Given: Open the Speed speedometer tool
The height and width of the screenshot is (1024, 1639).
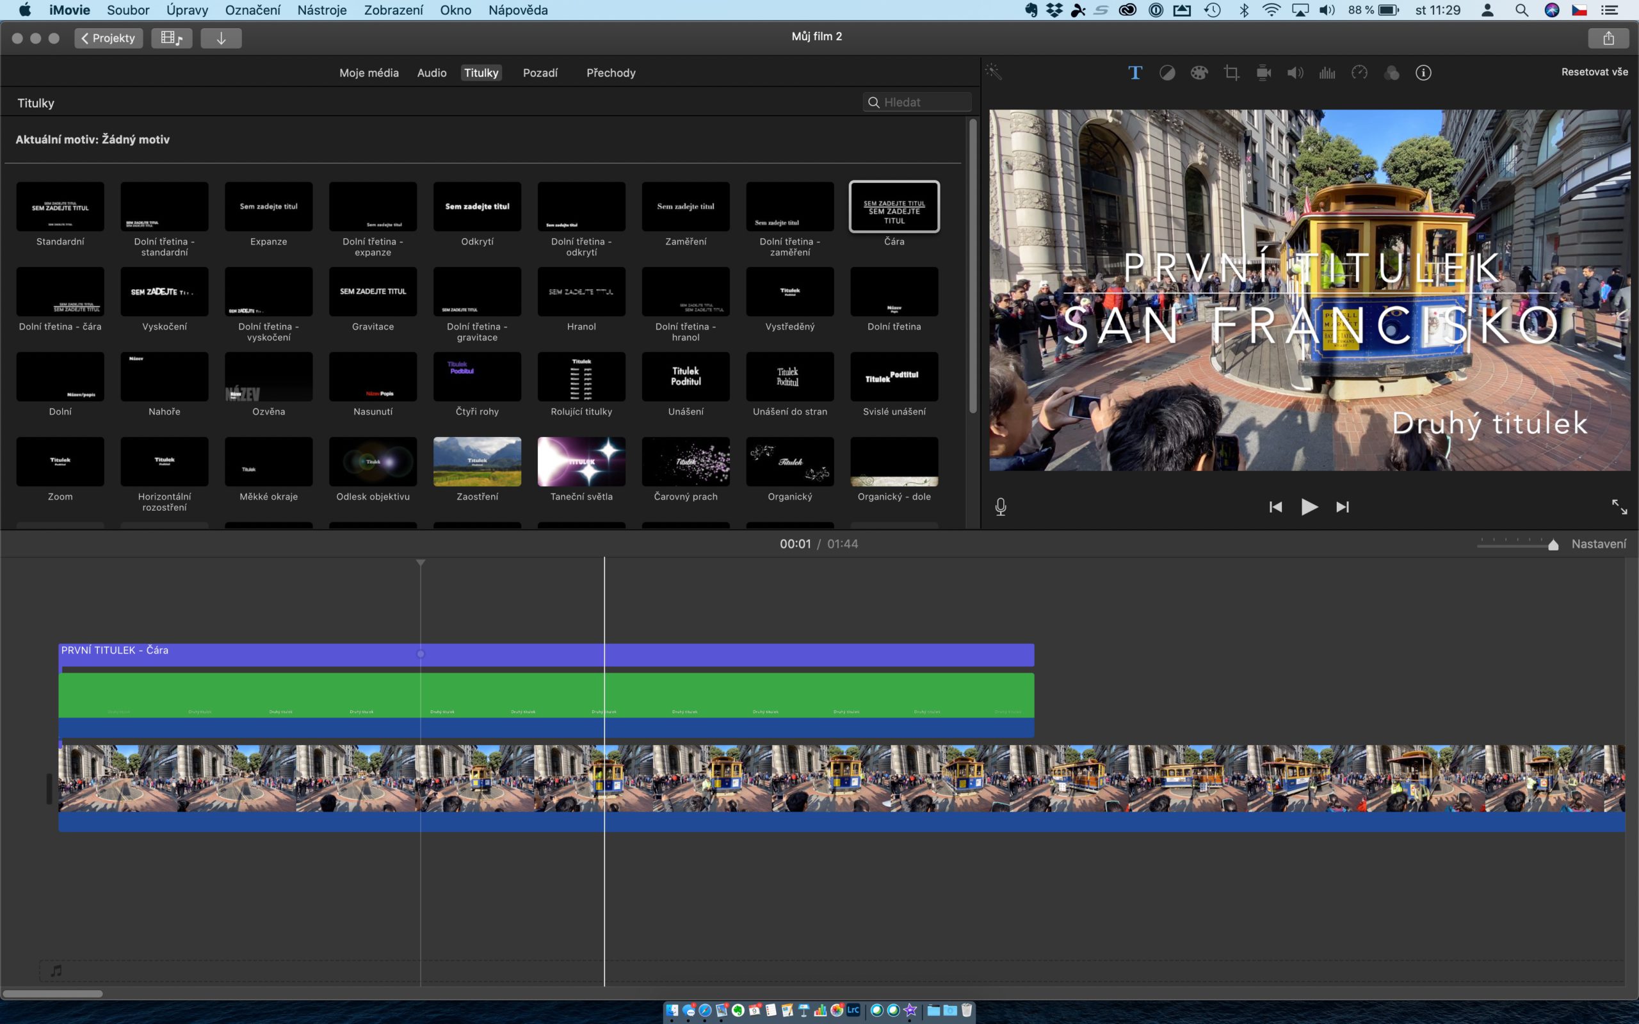Looking at the screenshot, I should pos(1359,72).
